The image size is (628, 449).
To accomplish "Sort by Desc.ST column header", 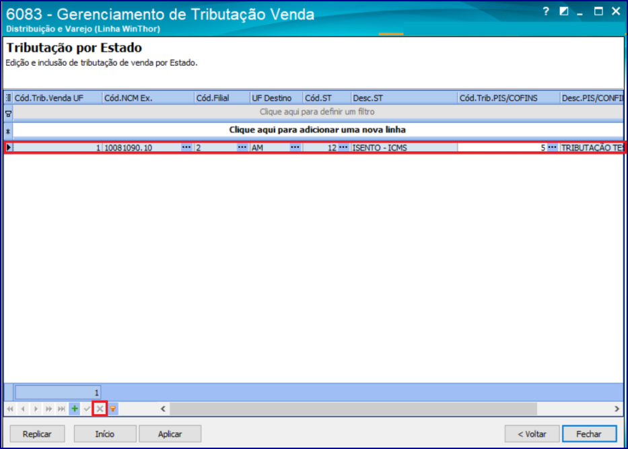I will point(404,98).
